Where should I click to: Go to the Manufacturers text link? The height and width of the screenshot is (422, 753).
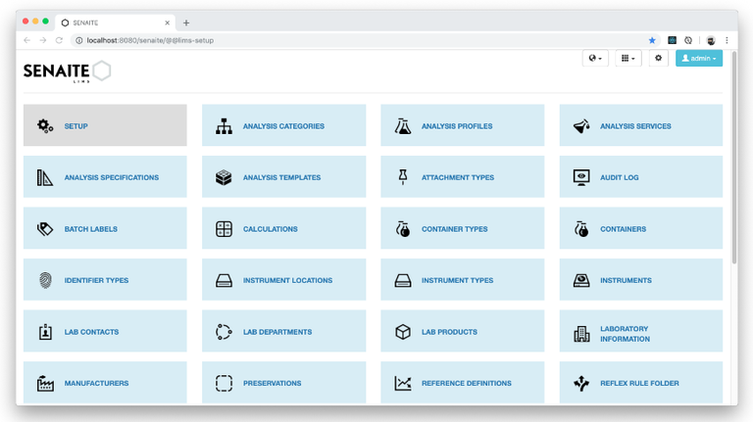[96, 383]
